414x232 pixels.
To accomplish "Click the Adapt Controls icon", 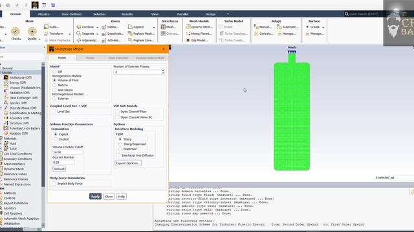I will point(256,34).
